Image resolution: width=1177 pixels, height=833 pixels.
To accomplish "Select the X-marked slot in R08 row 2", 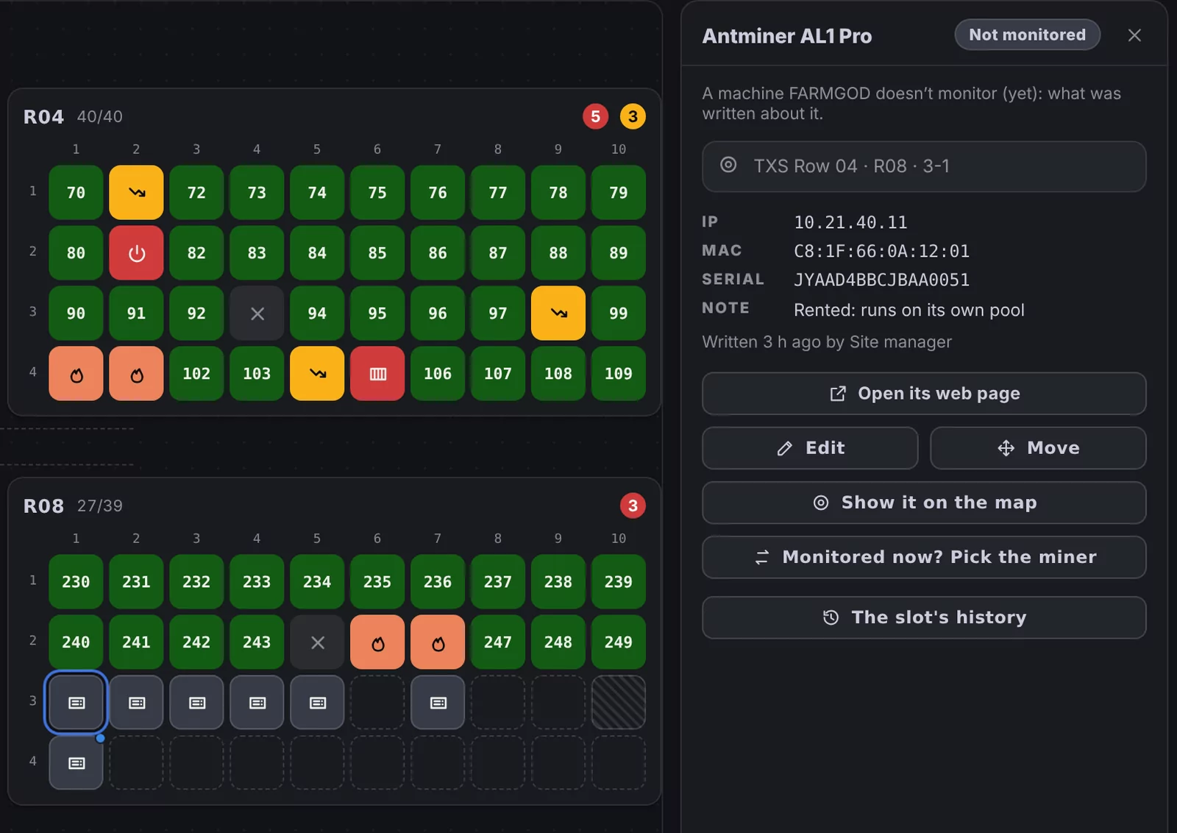I will coord(317,642).
